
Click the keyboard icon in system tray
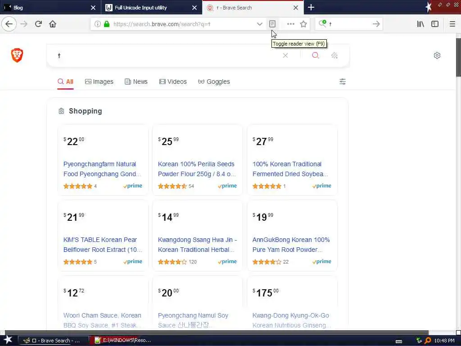pyautogui.click(x=399, y=341)
